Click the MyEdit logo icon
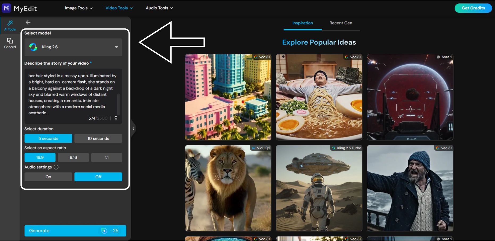 (x=6, y=8)
